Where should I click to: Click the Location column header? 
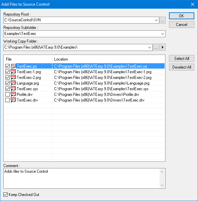[x=108, y=59]
